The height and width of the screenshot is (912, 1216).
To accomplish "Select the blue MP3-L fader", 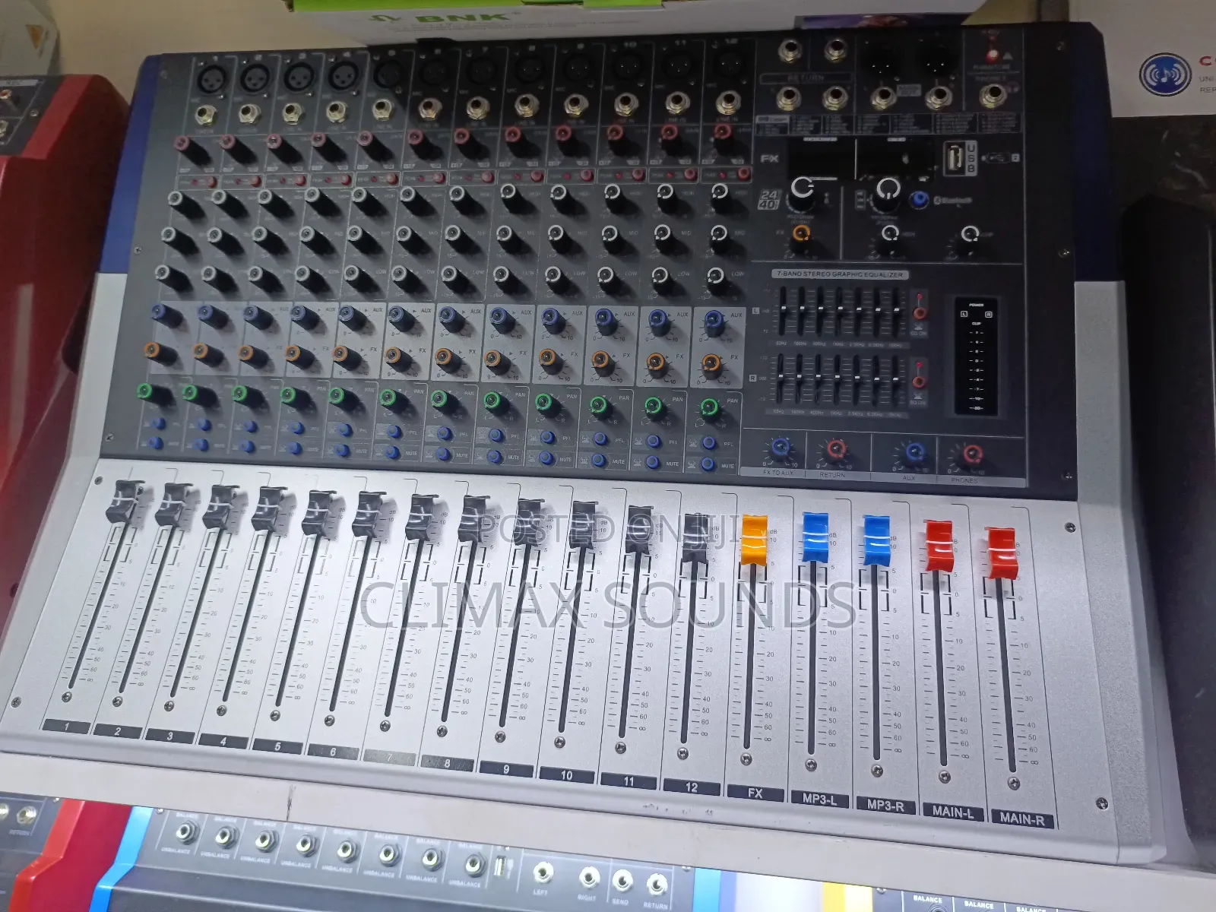I will point(815,537).
